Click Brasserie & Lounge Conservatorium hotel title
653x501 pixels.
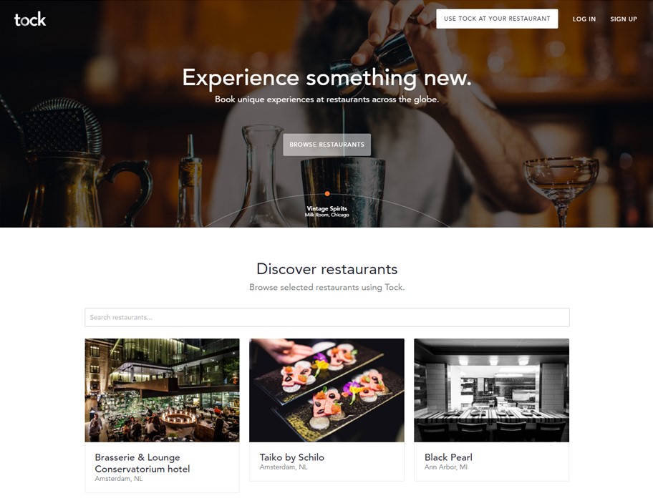pyautogui.click(x=142, y=463)
